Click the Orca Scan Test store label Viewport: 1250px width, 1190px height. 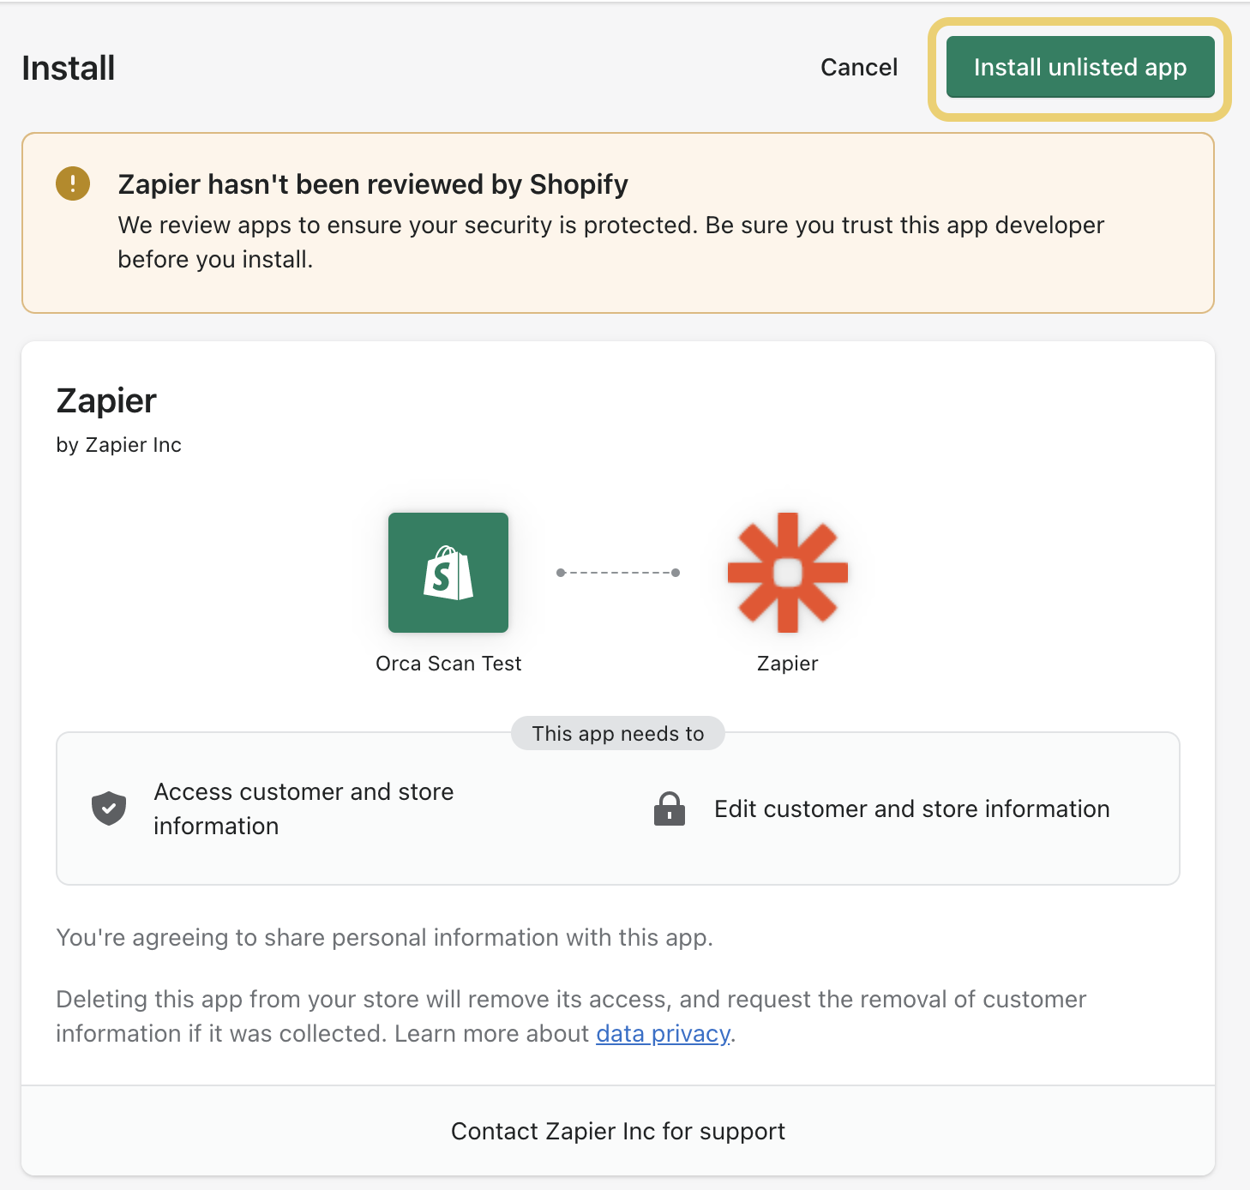448,664
